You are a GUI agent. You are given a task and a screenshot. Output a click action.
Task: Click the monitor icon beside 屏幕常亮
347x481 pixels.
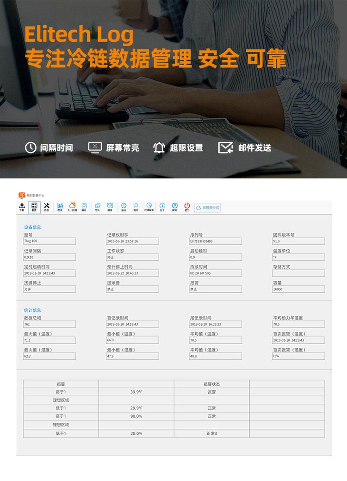pyautogui.click(x=95, y=148)
